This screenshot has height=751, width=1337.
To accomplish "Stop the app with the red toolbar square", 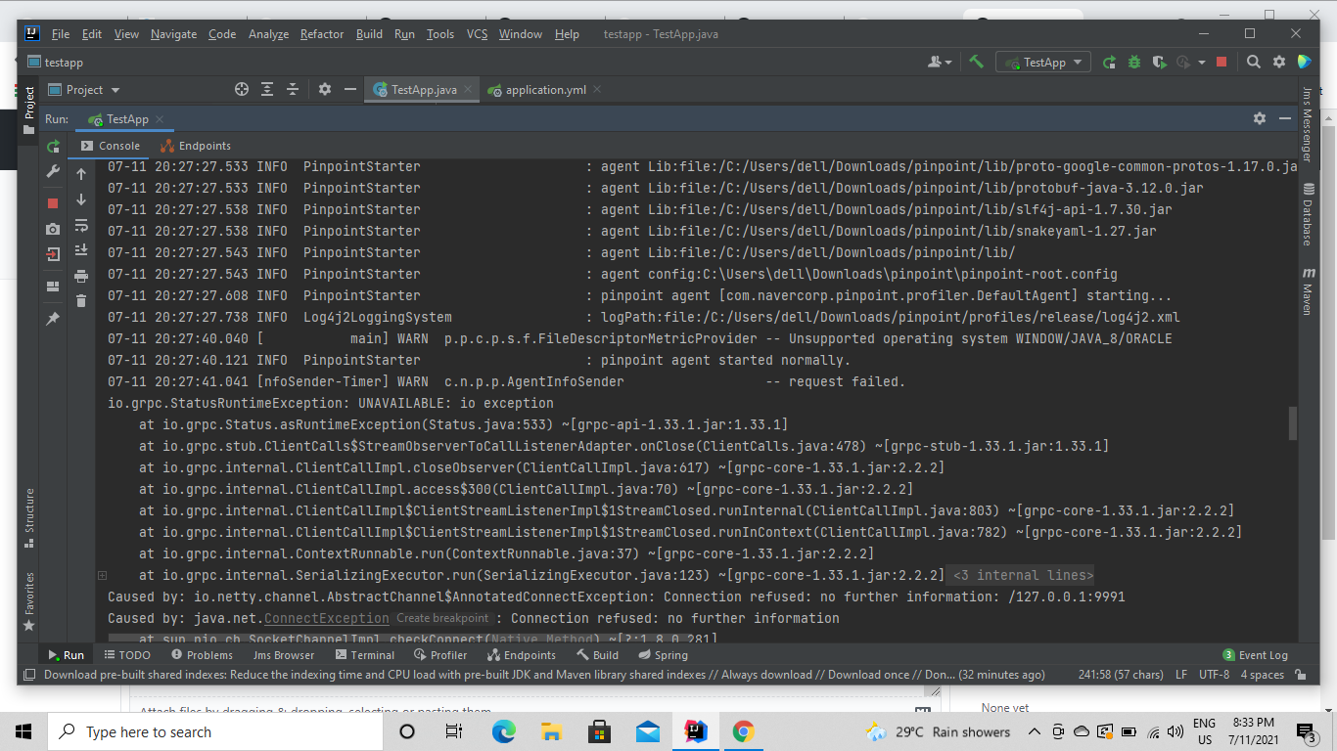I will (1222, 62).
